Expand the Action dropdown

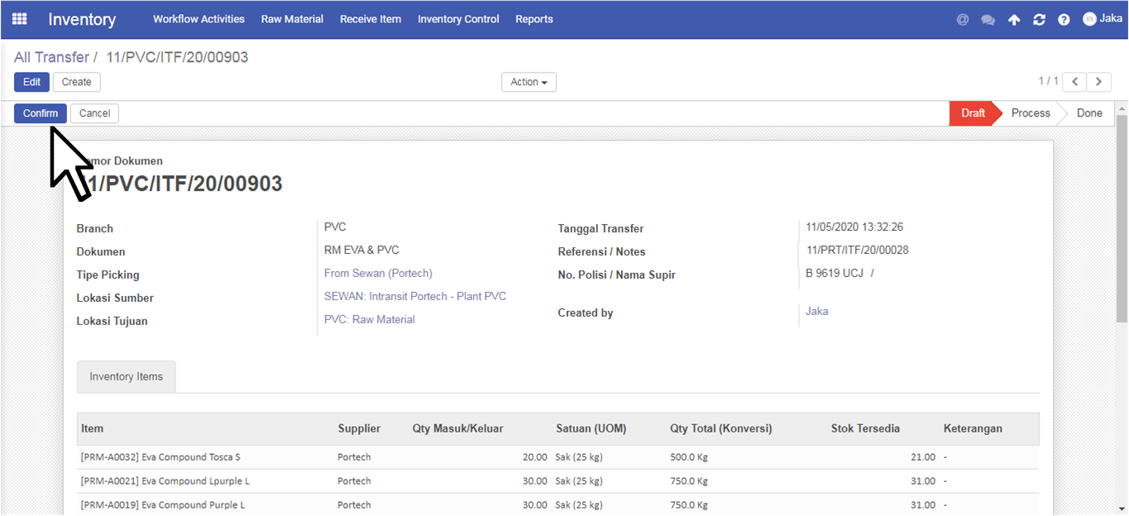pyautogui.click(x=529, y=82)
